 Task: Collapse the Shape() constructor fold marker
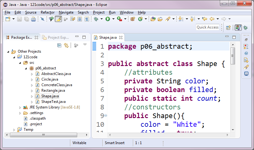pyautogui.click(x=106, y=116)
